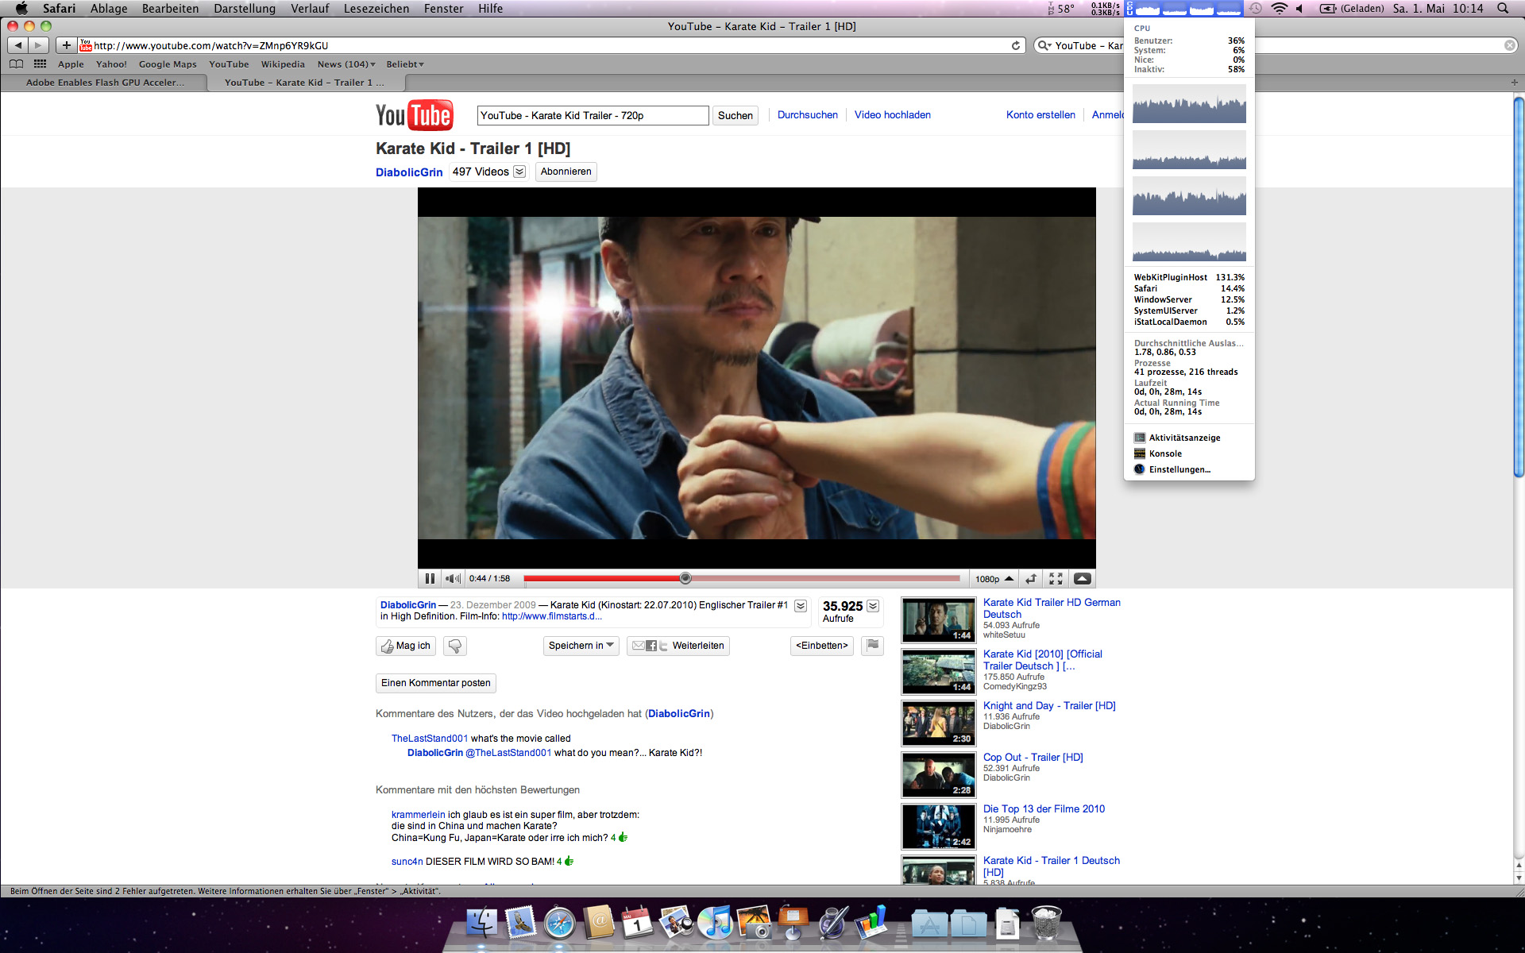
Task: Clear Safari search field with X icon
Action: (x=1509, y=45)
